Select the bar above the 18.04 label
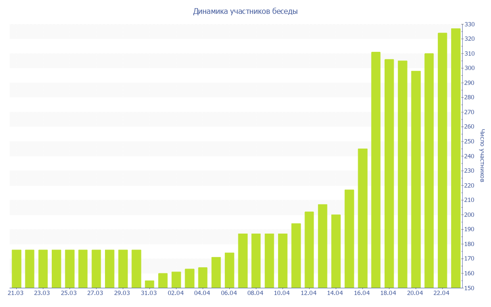 coord(389,173)
